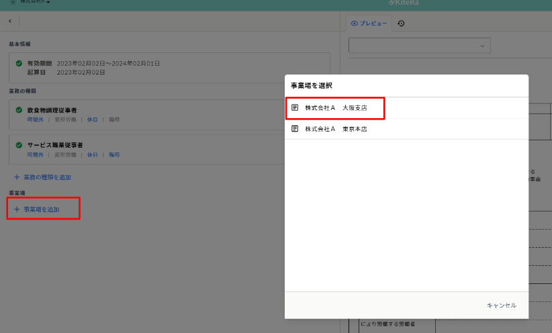Click the star icon in top header

tap(12, 3)
